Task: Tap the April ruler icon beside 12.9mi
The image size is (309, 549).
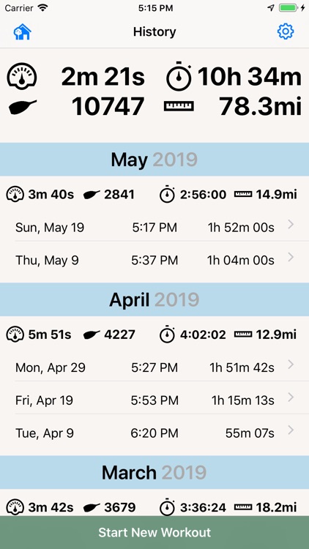Action: 243,335
